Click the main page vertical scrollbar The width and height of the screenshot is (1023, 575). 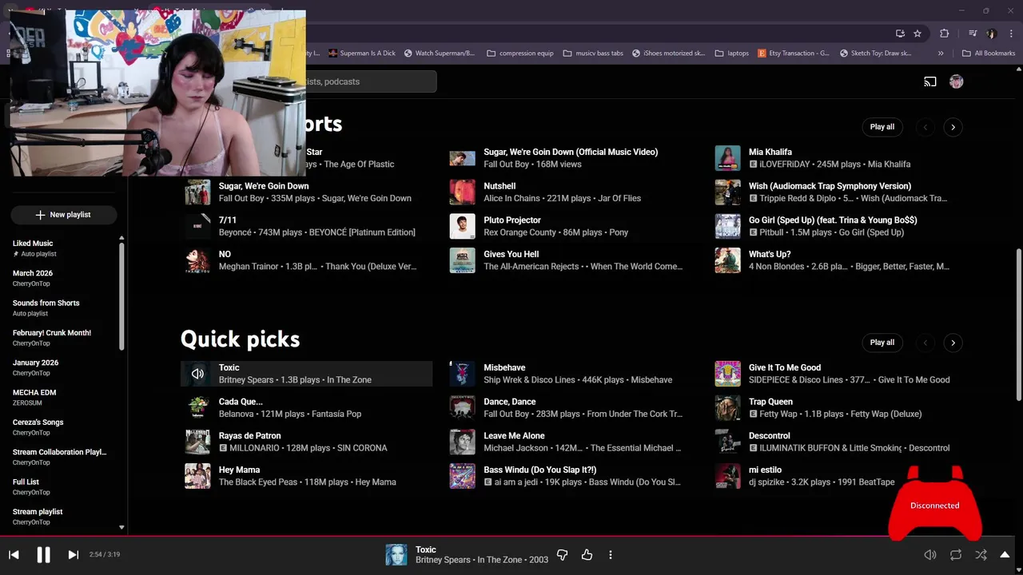point(1019,325)
